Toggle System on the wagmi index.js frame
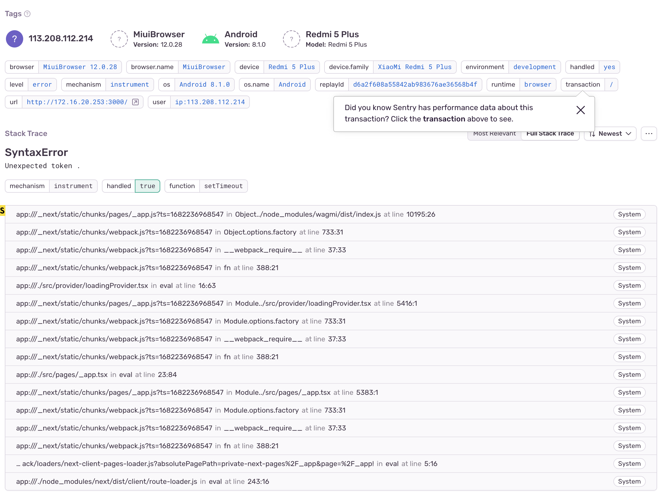Viewport: 663px width, 496px height. pos(629,214)
